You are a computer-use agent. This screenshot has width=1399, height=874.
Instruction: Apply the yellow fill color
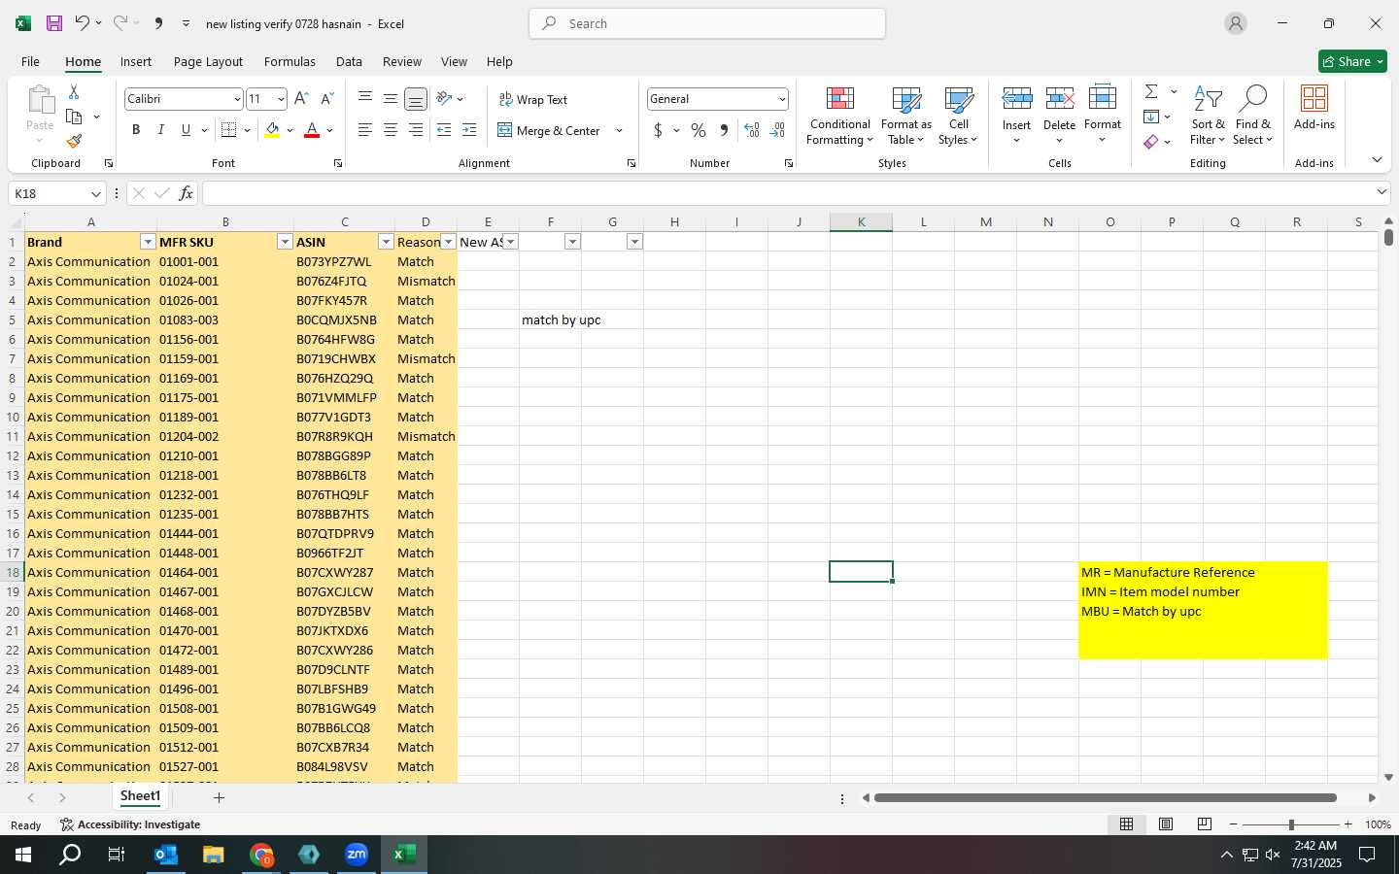[272, 130]
